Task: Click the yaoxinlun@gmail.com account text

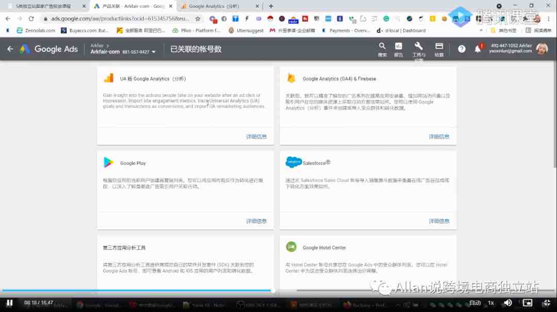Action: 510,51
